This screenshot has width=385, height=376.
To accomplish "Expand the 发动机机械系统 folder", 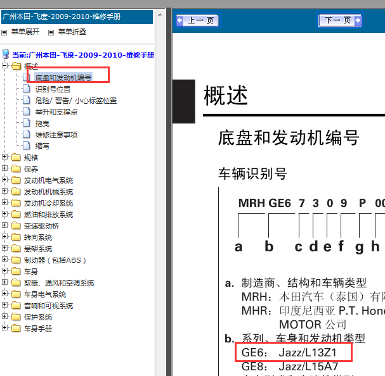I will point(4,191).
